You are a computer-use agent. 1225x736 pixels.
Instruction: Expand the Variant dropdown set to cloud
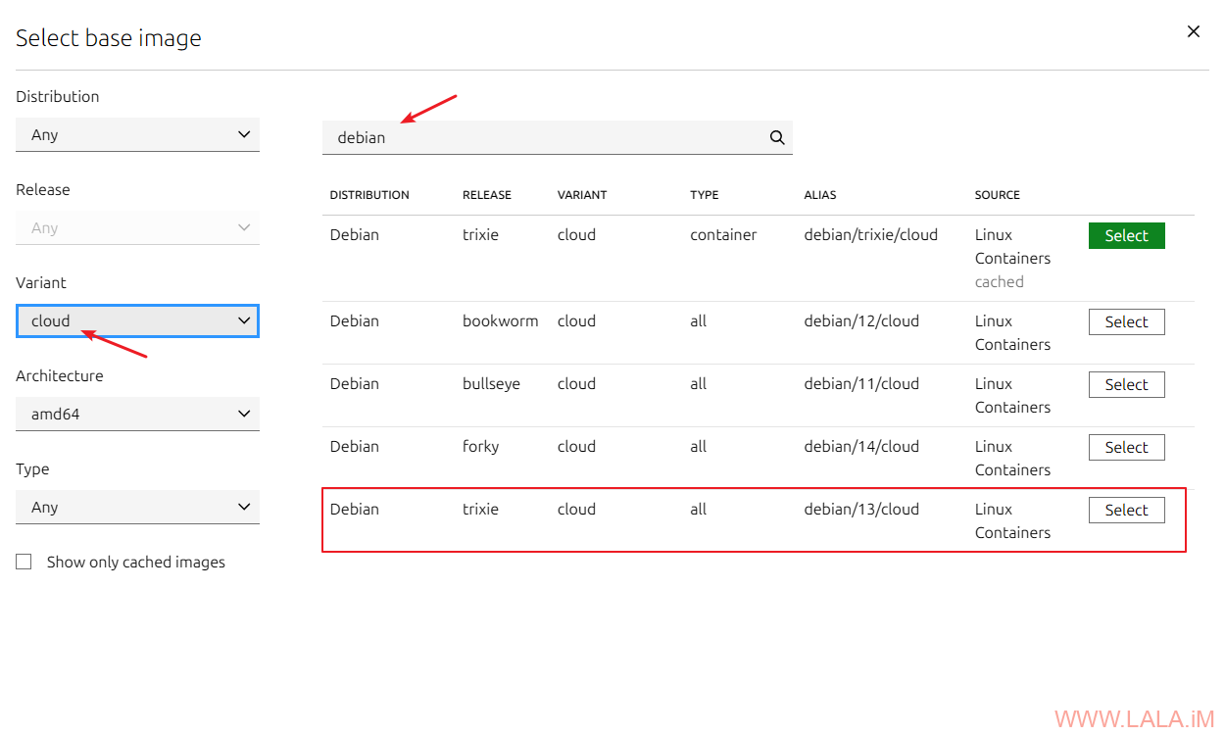pyautogui.click(x=137, y=321)
